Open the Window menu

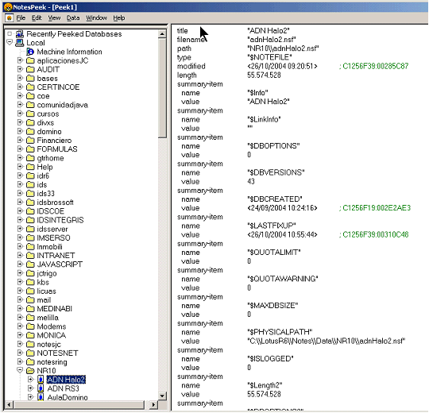[96, 18]
